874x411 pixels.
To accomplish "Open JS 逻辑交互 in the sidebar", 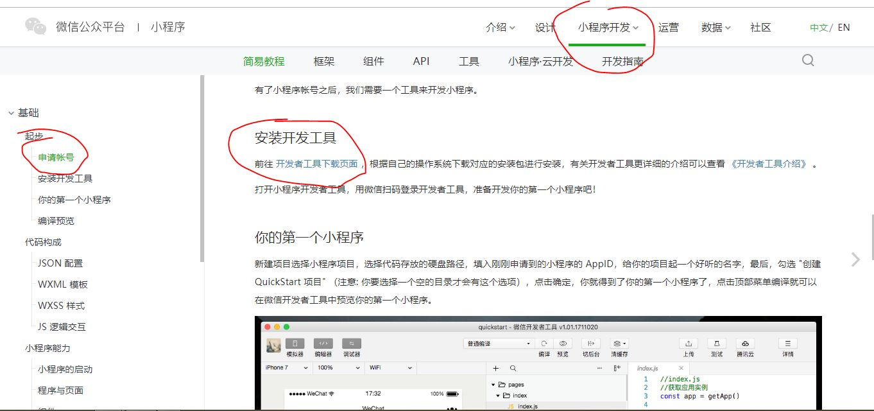I will tap(62, 327).
